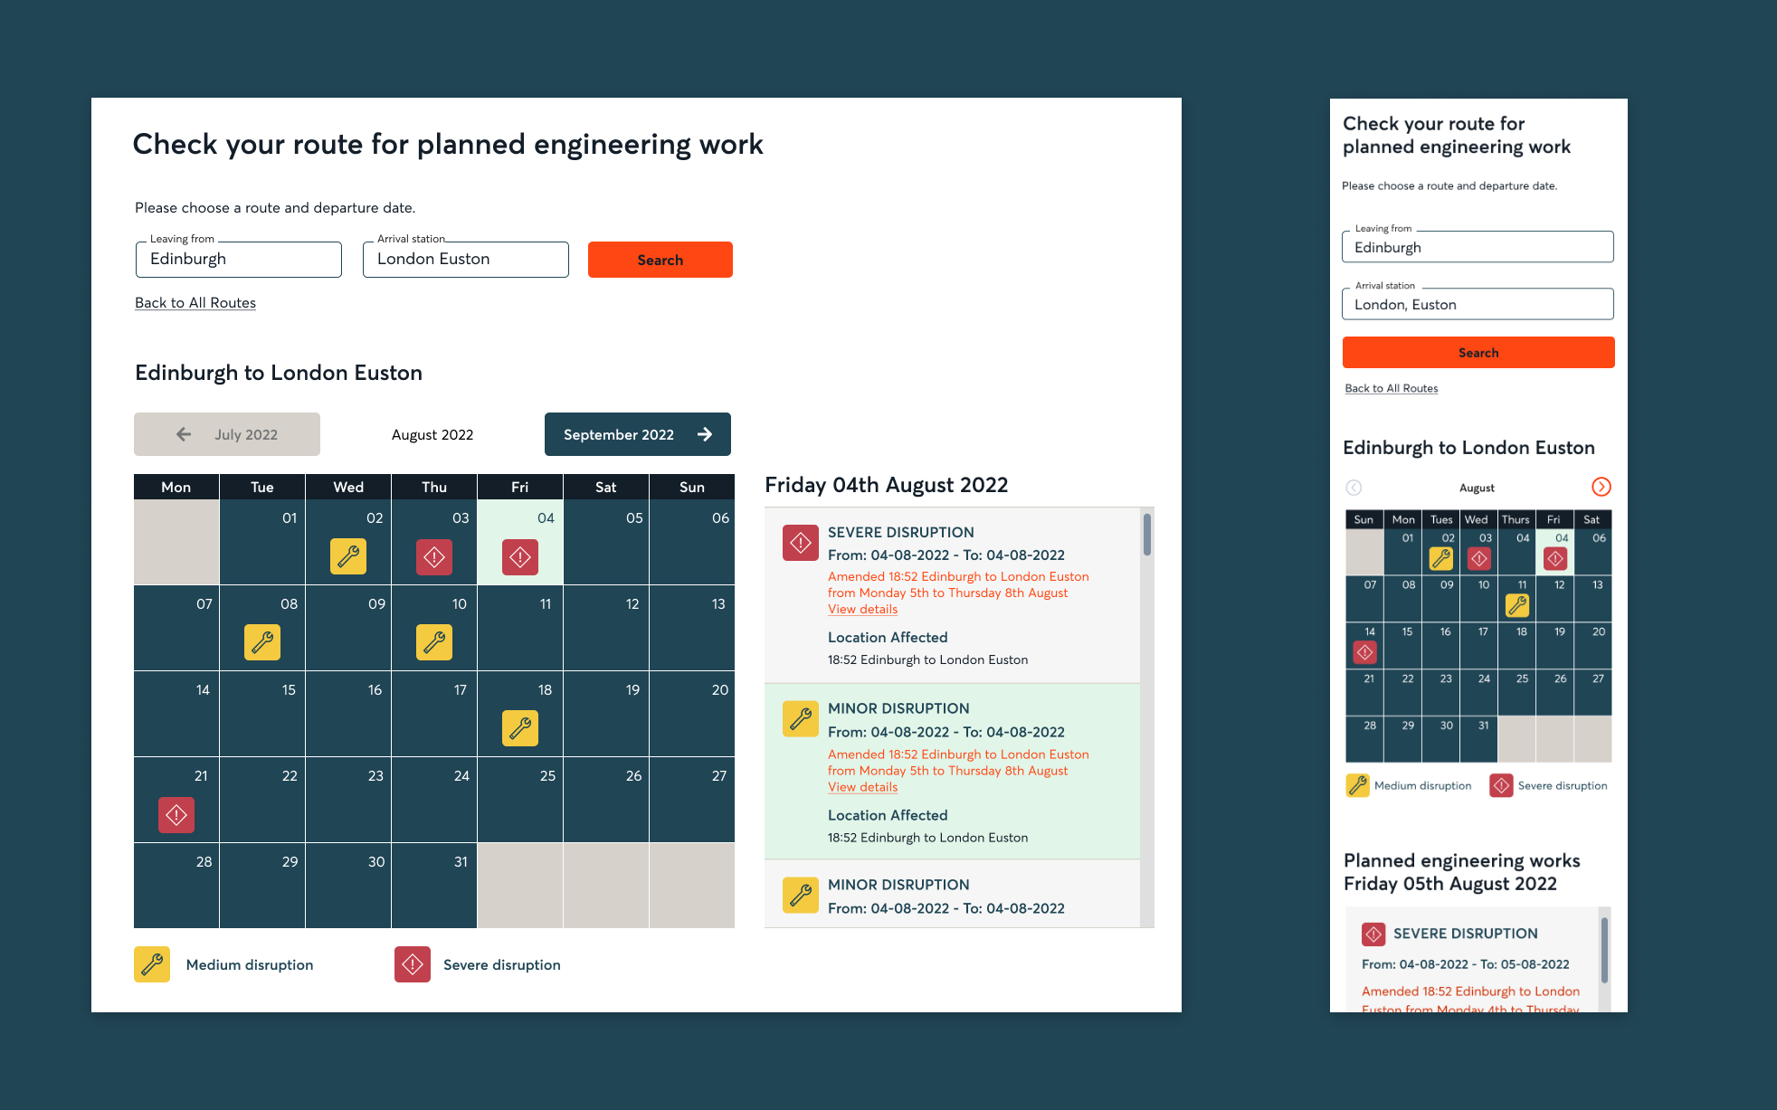Click the August 2022 month tab

433,433
